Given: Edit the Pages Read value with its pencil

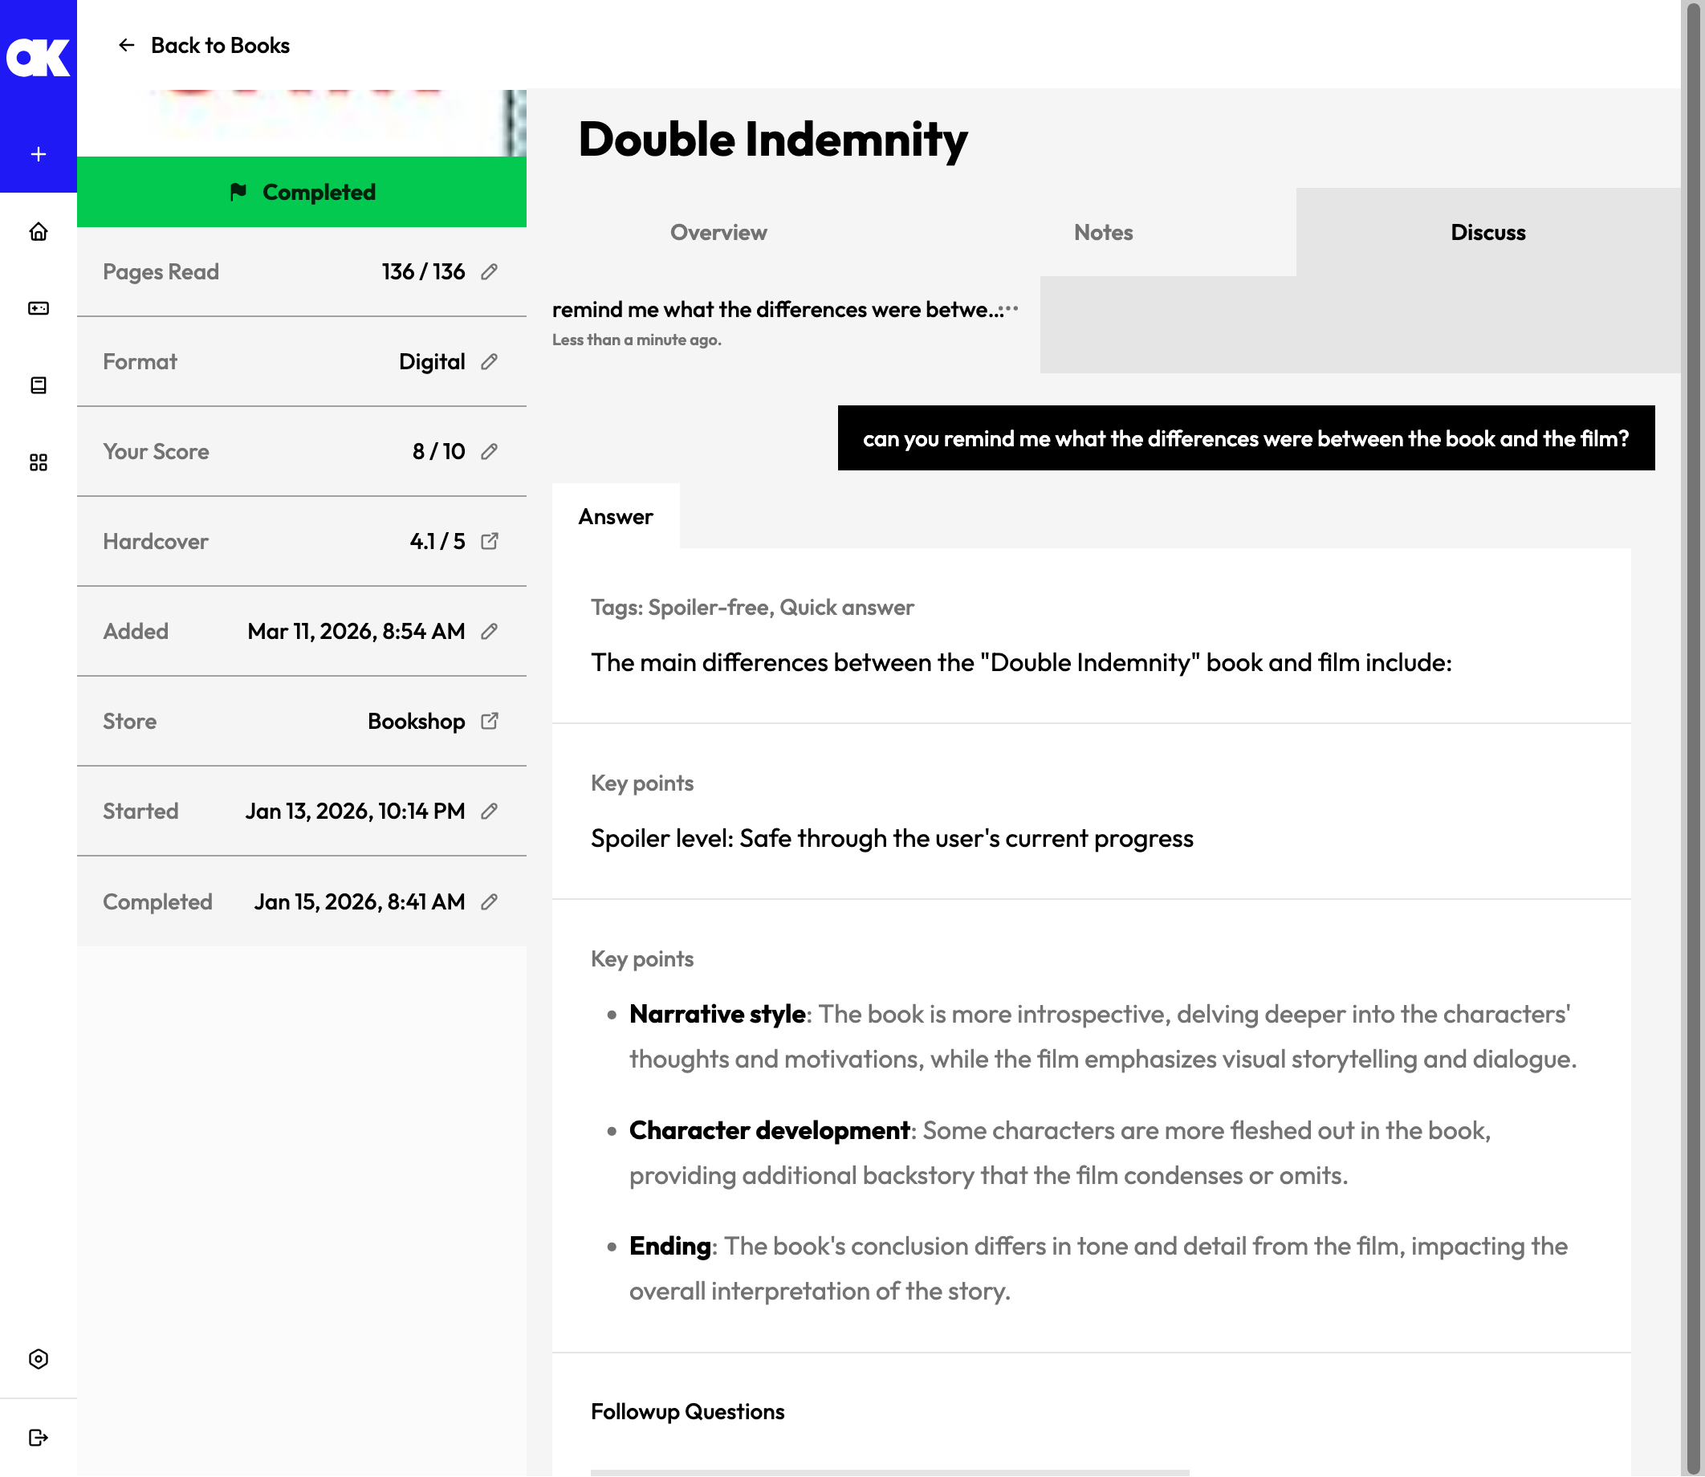Looking at the screenshot, I should click(x=490, y=272).
